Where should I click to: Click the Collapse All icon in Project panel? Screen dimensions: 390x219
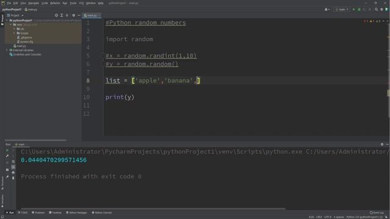[67, 15]
